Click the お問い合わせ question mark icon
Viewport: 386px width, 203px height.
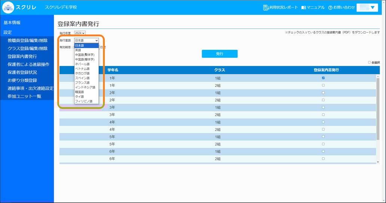click(x=330, y=7)
